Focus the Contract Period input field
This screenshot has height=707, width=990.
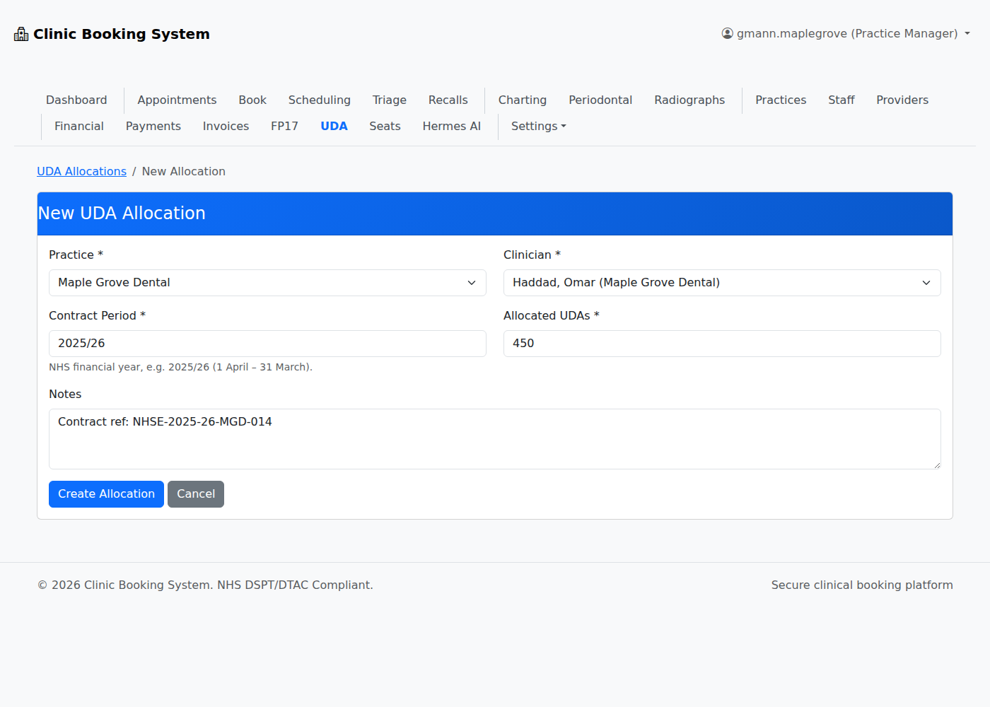[267, 344]
